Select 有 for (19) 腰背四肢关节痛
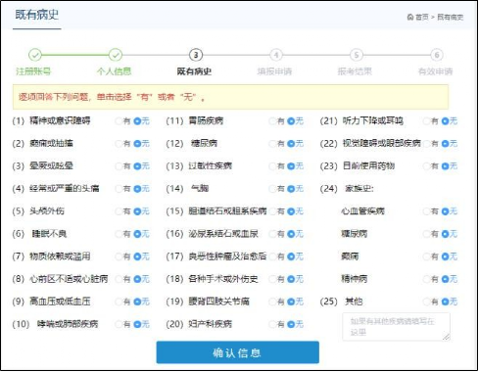The width and height of the screenshot is (479, 372). point(272,302)
